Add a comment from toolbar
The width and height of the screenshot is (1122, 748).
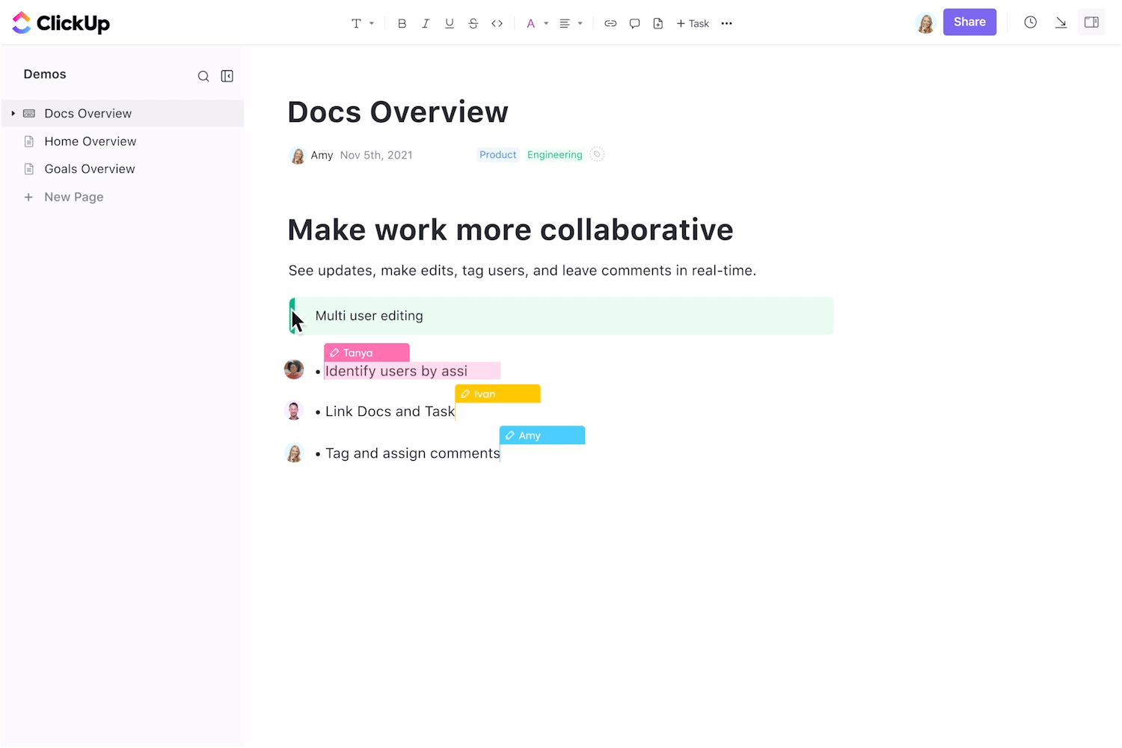coord(634,23)
